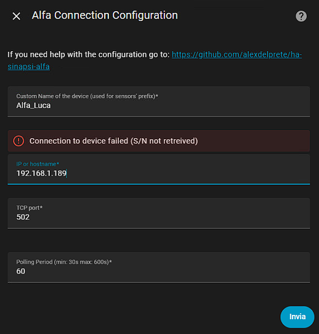
Task: Click the 'Connection to device failed' message
Action: tap(114, 141)
